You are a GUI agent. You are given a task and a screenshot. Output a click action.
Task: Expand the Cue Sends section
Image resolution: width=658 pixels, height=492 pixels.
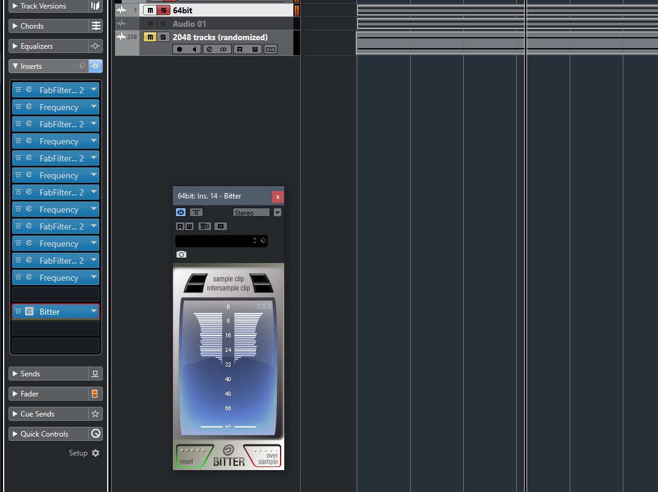tap(15, 414)
